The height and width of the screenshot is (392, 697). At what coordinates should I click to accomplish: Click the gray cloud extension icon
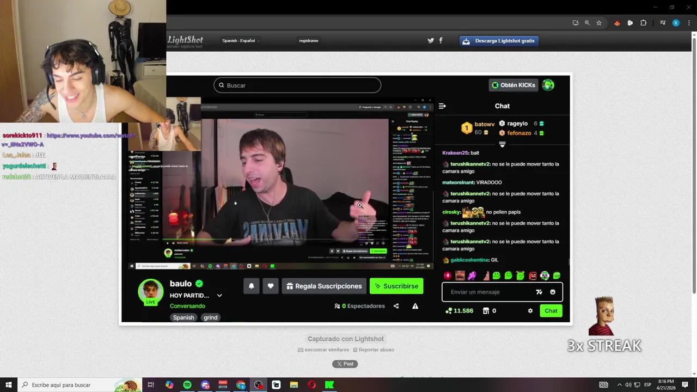coord(630,23)
